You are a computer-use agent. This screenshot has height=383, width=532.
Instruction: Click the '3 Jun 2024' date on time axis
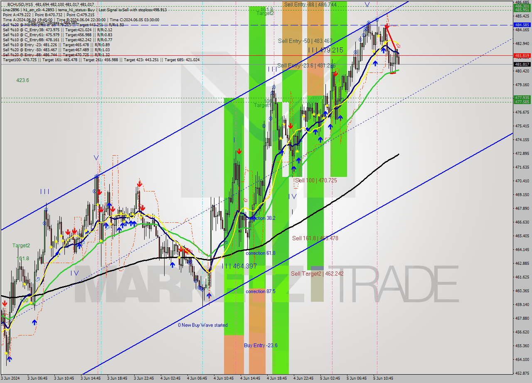click(11, 378)
